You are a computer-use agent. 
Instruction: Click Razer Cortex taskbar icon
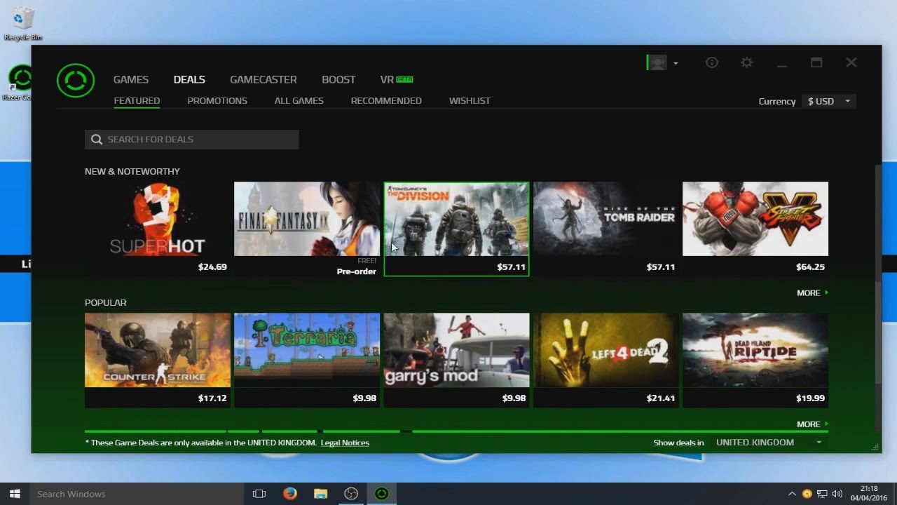point(381,494)
